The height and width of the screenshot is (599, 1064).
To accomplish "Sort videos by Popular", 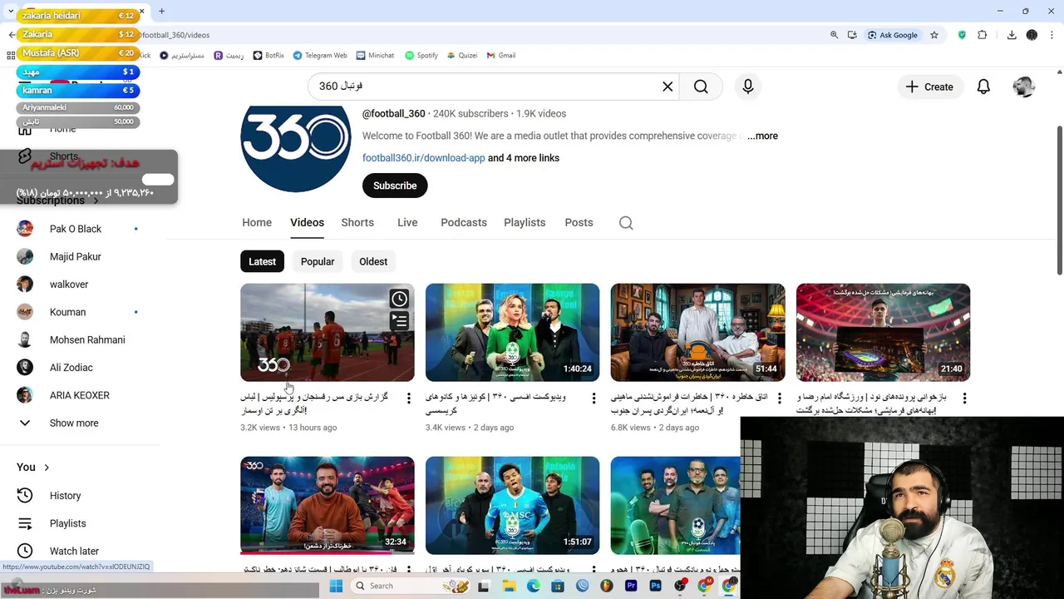I will [x=318, y=261].
